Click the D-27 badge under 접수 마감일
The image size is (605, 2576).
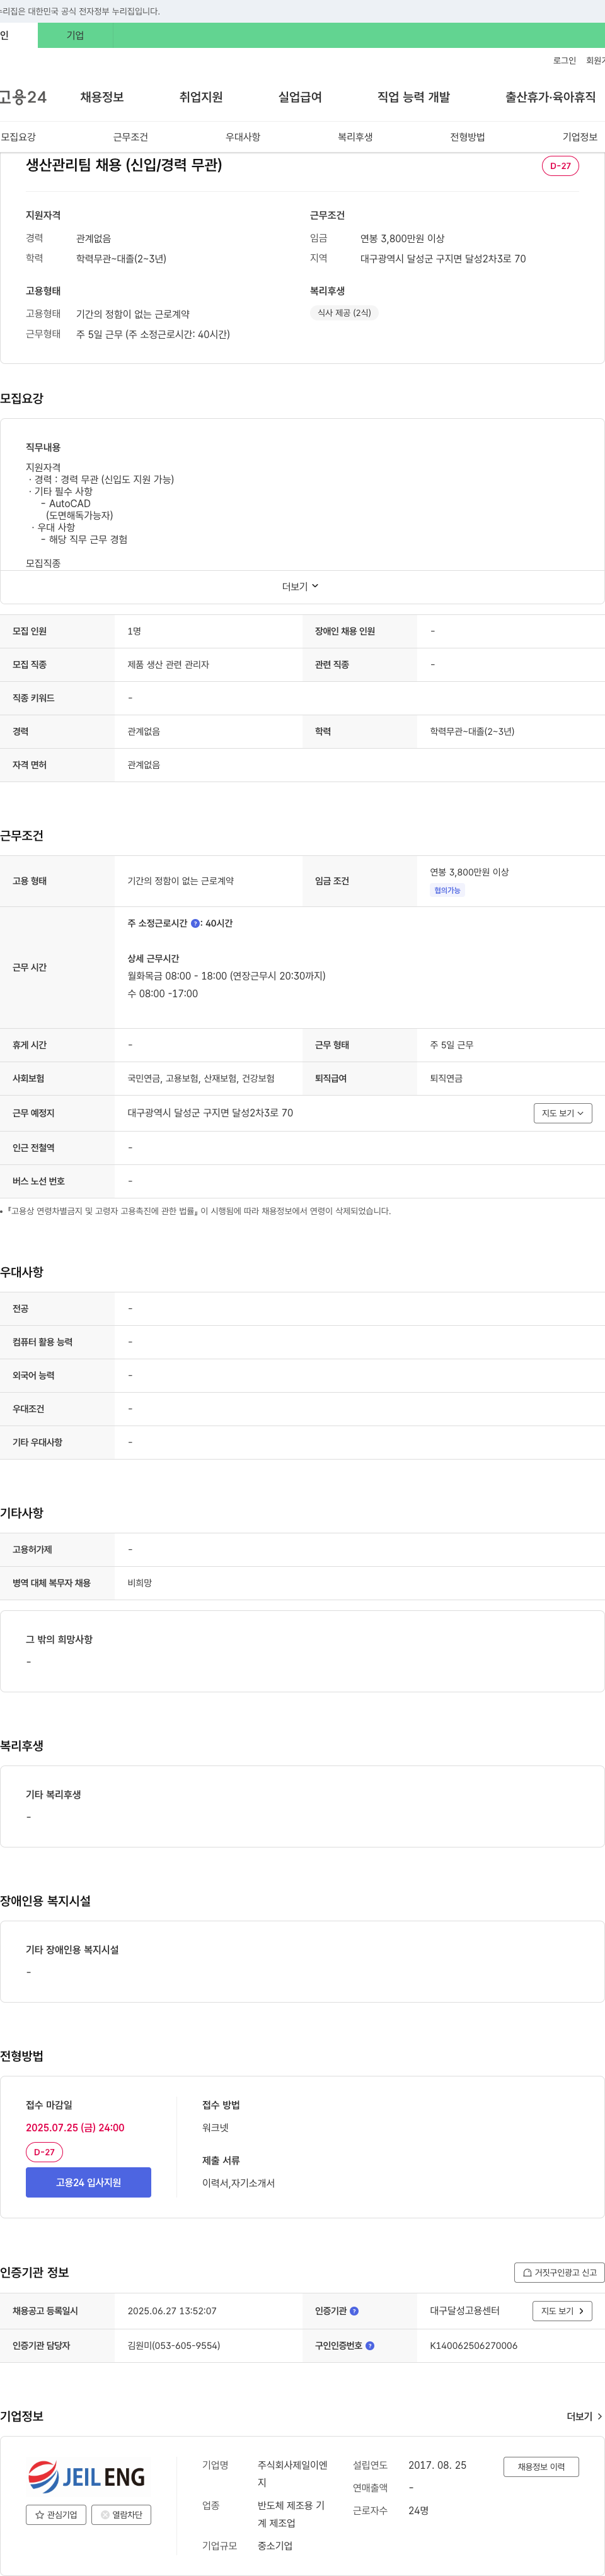pyautogui.click(x=44, y=2152)
